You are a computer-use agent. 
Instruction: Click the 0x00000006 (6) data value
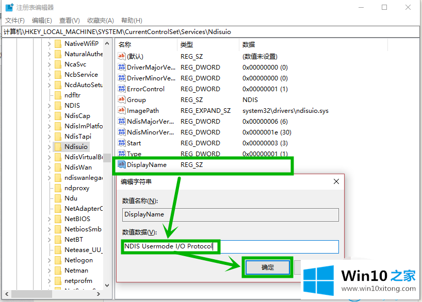point(265,122)
